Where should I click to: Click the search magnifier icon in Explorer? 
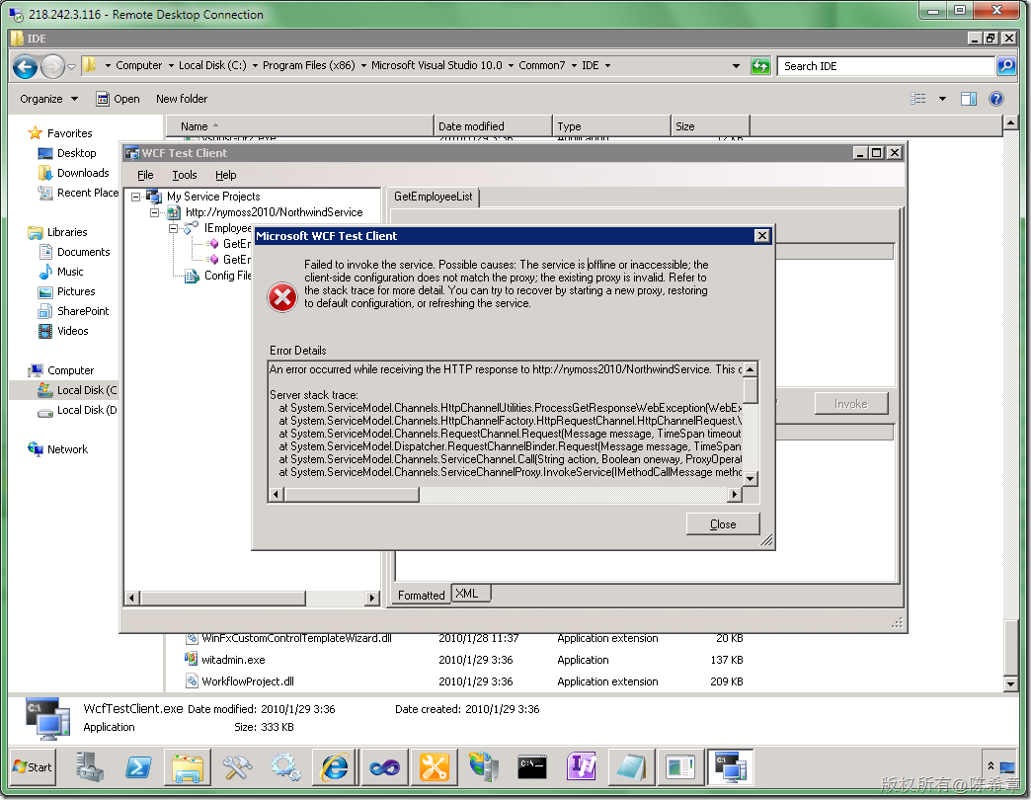(x=1006, y=66)
